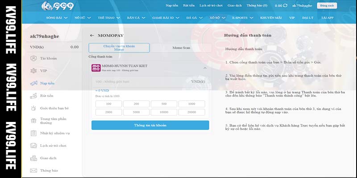This screenshot has height=178, width=357.
Task: Switch to the Momo Scan tab
Action: (x=180, y=48)
